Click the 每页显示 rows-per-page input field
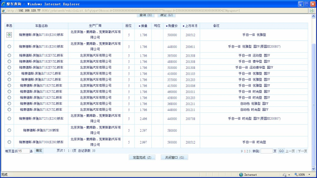The height and width of the screenshot is (178, 317). (24, 151)
